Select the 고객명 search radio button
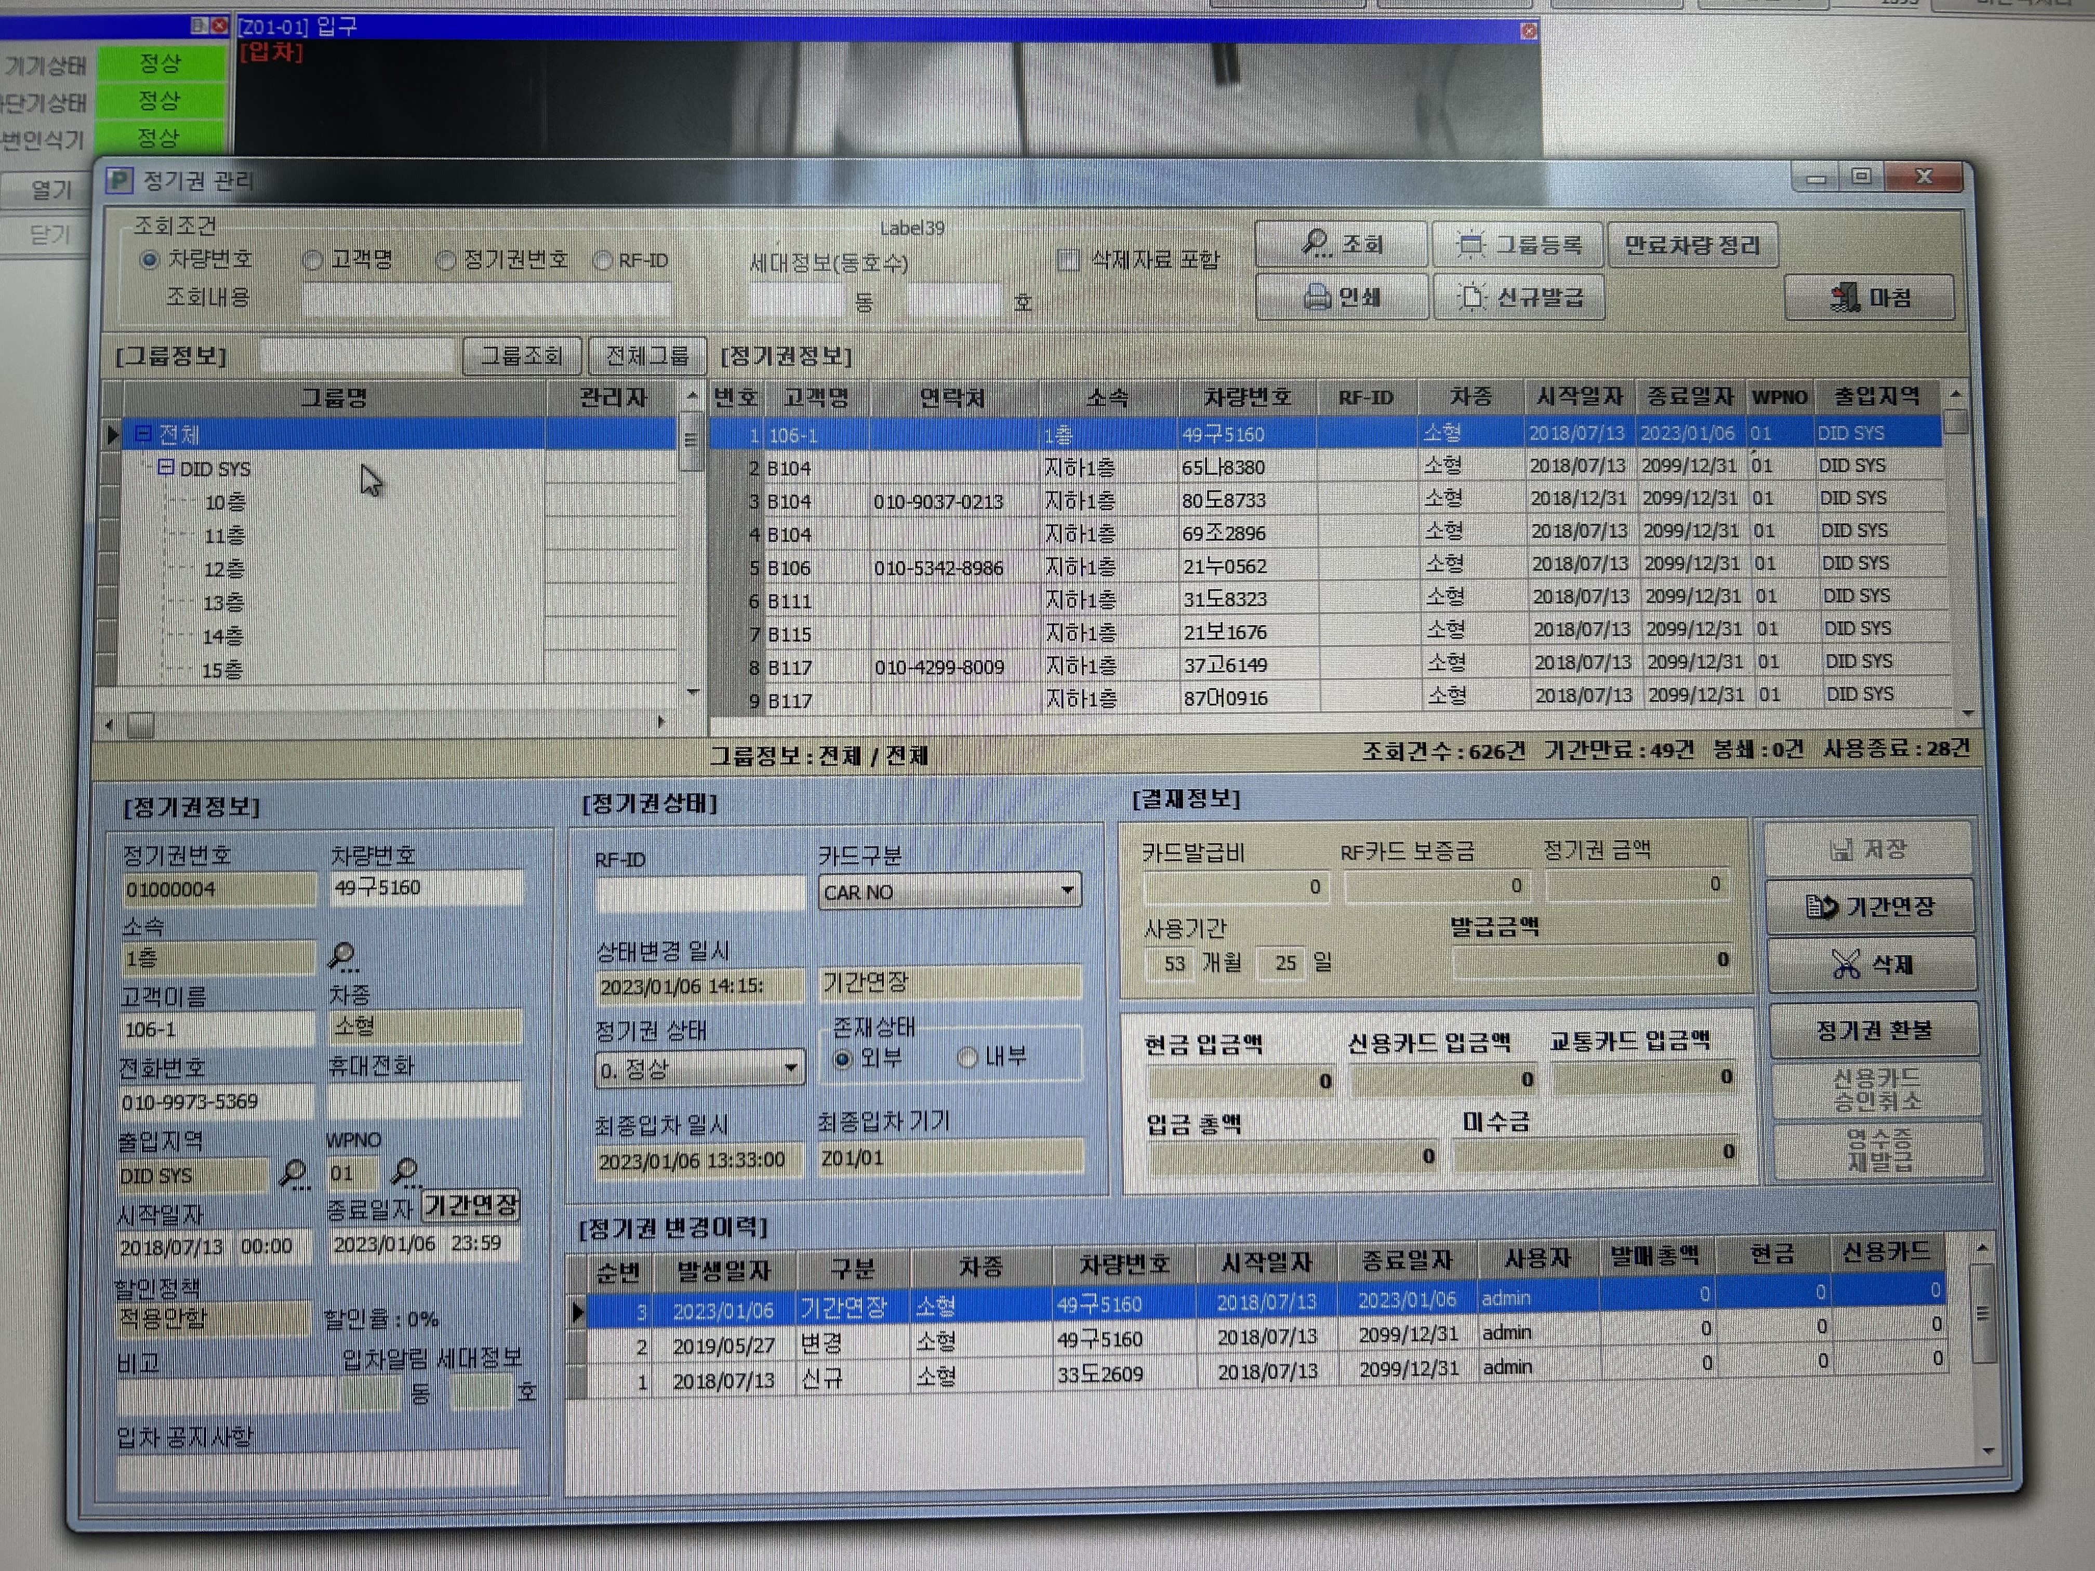This screenshot has height=1571, width=2095. 313,260
